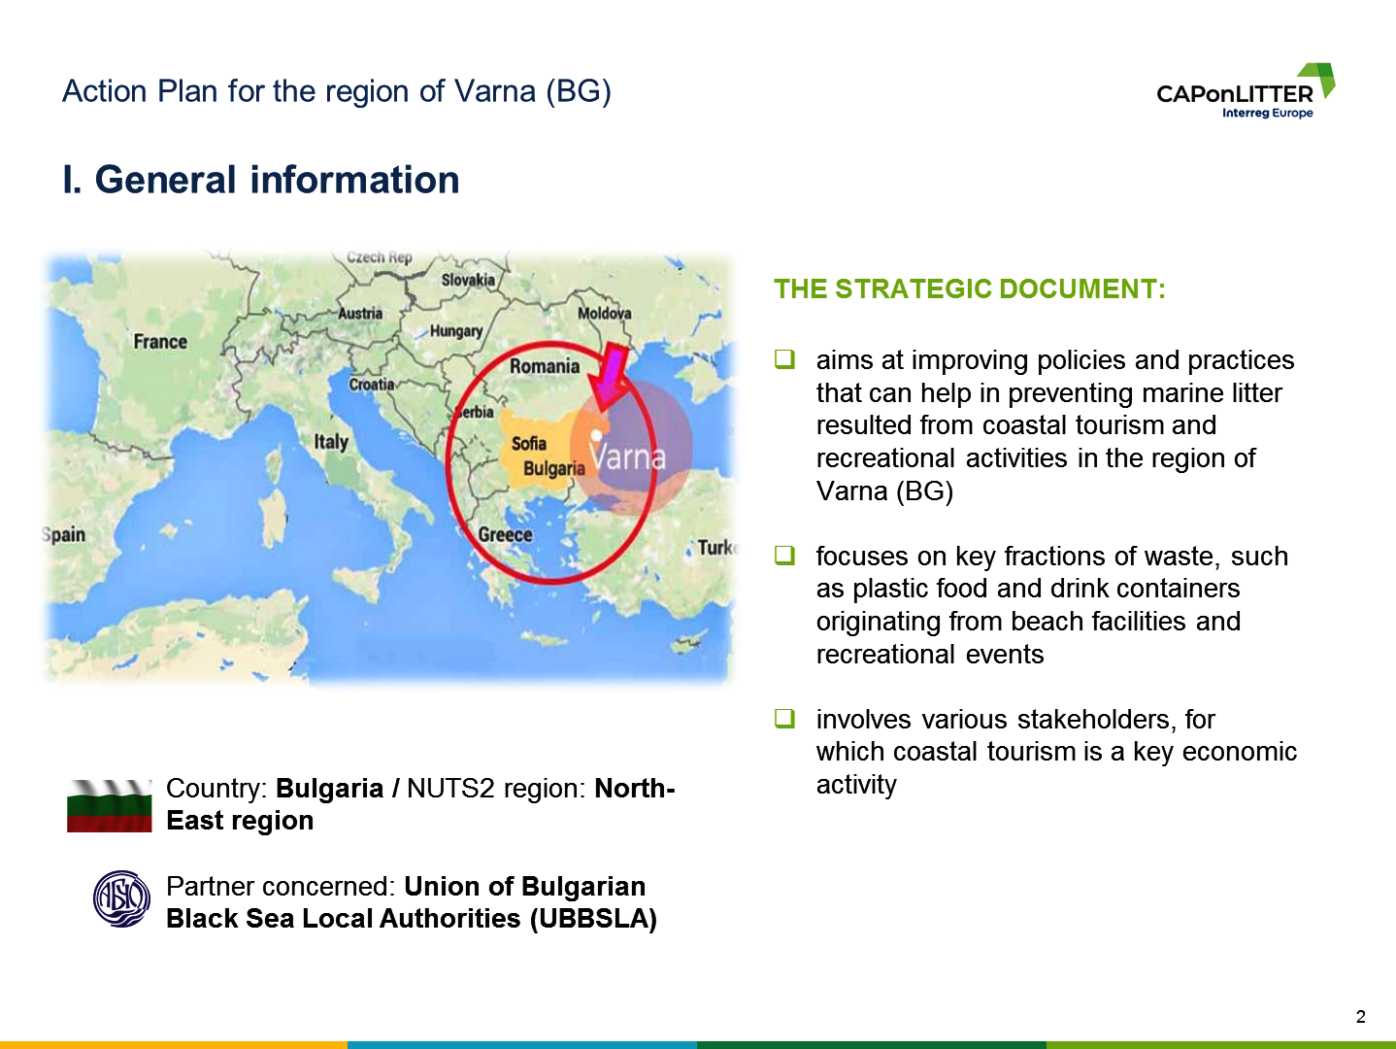Click the white 'Varna' label on the map

tap(628, 456)
